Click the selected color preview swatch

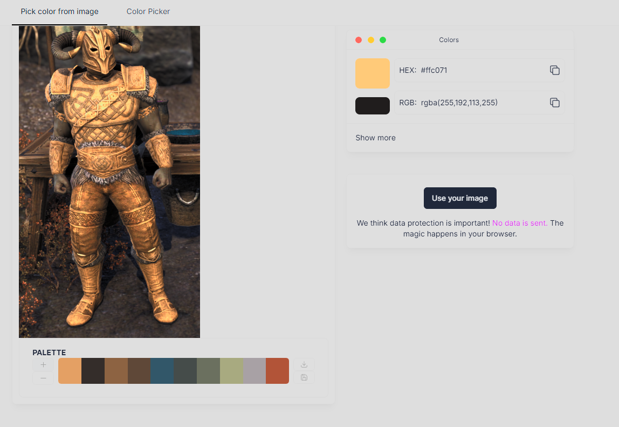tap(372, 73)
